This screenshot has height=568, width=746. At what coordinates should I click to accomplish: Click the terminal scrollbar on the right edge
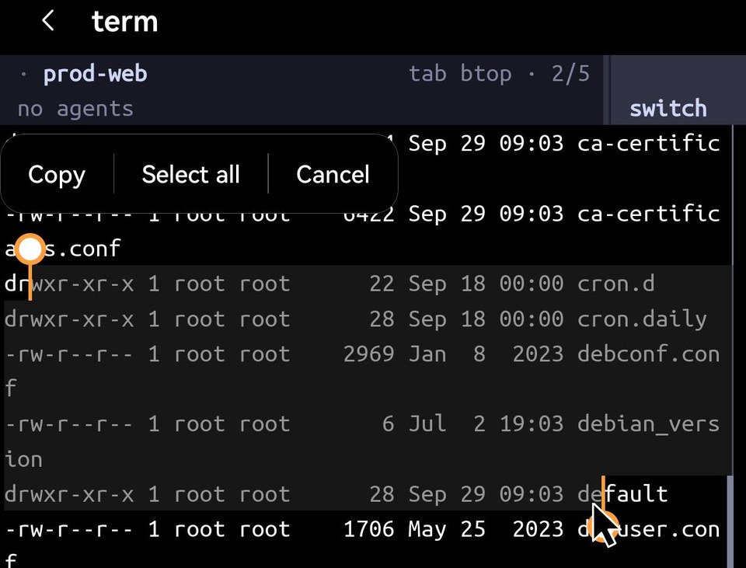(731, 521)
